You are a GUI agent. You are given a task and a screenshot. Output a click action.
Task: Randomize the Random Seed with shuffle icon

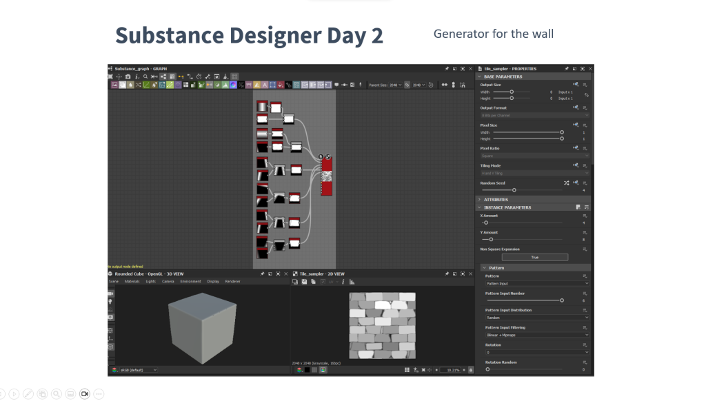coord(567,183)
